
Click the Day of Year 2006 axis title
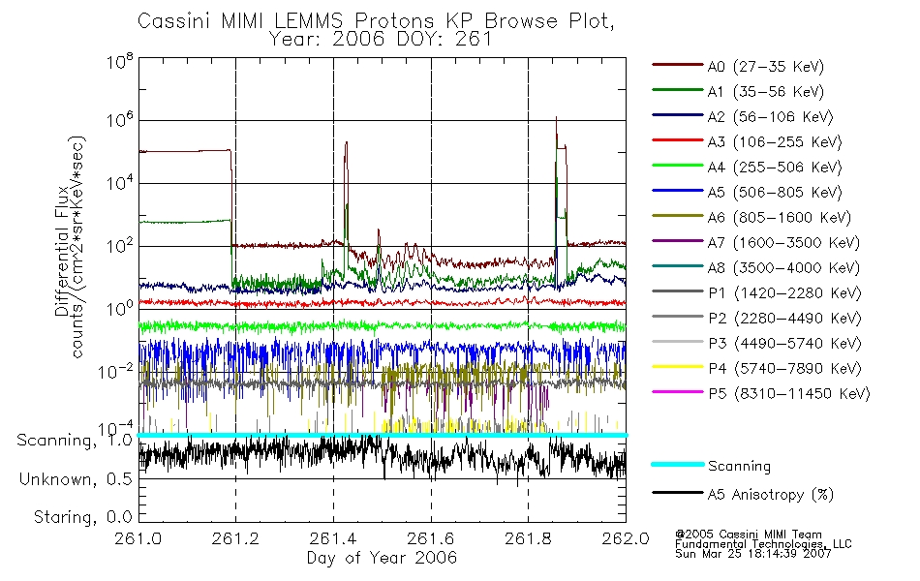click(x=382, y=558)
